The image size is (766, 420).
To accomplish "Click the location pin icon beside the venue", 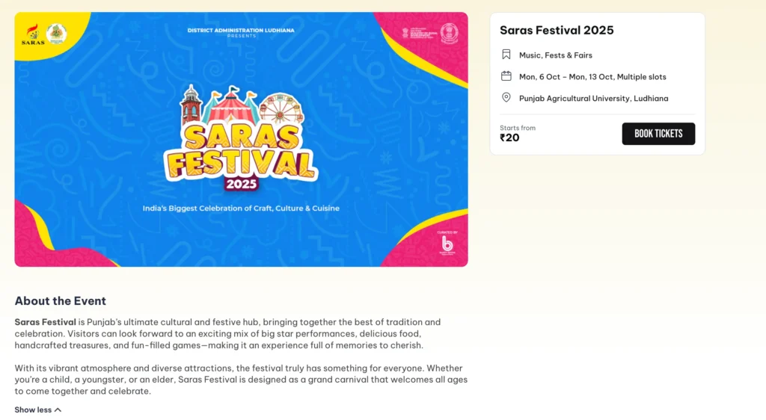I will tap(506, 98).
